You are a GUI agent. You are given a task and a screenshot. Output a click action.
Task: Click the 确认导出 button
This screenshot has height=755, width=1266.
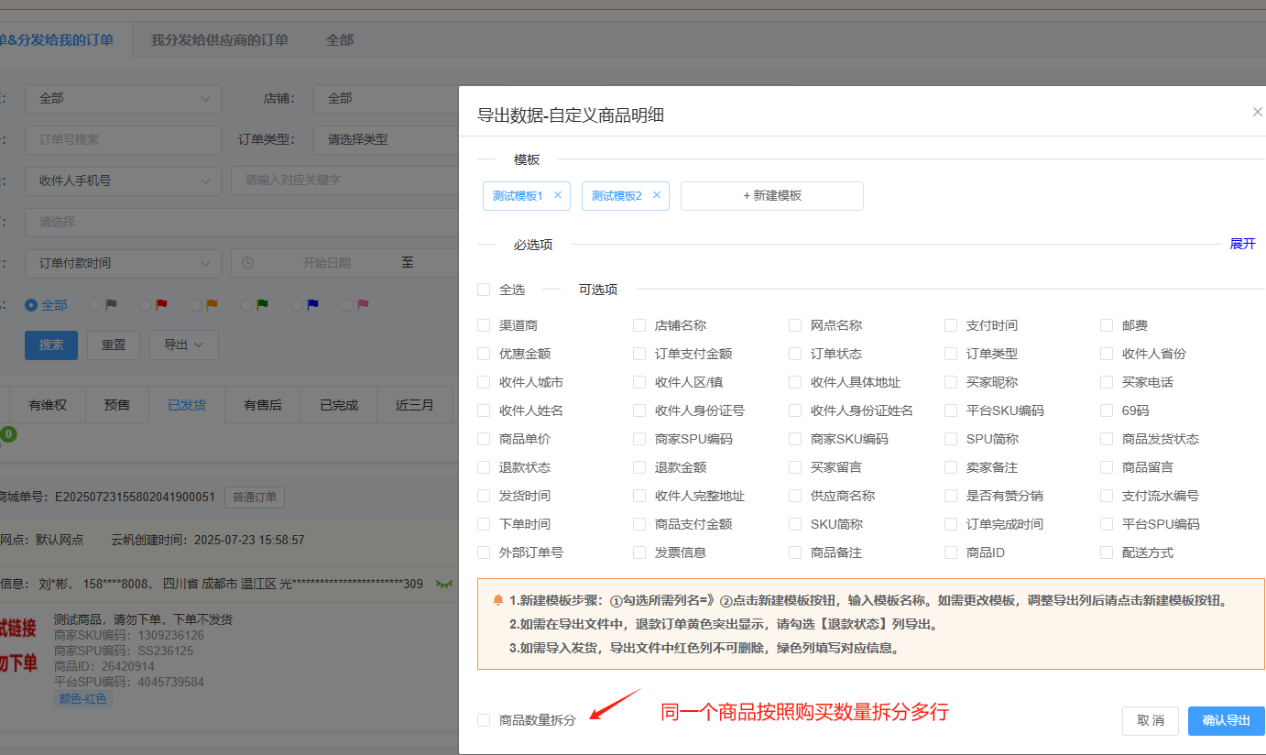pos(1227,720)
